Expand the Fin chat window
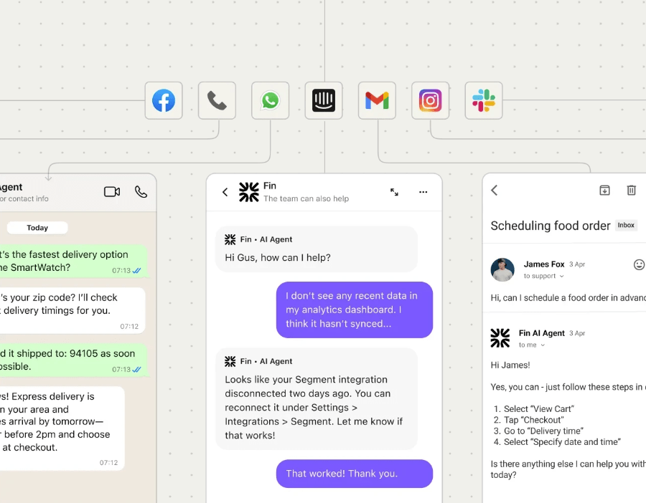Viewport: 646px width, 503px height. tap(394, 192)
